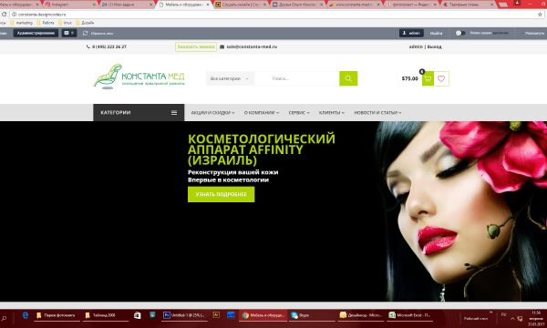Image resolution: width=547 pixels, height=328 pixels.
Task: Bookmark the page with the star icon
Action: click(x=540, y=15)
